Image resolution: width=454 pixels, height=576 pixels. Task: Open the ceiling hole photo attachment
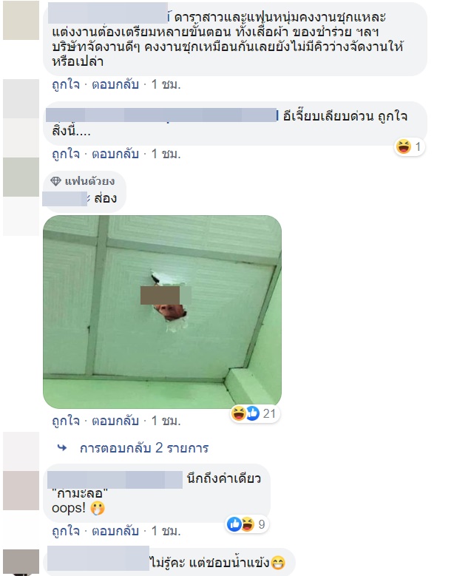pos(163,312)
